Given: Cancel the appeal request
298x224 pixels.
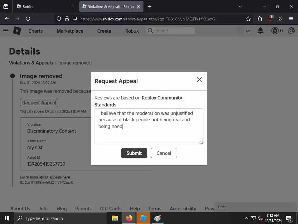Looking at the screenshot, I should [164, 153].
